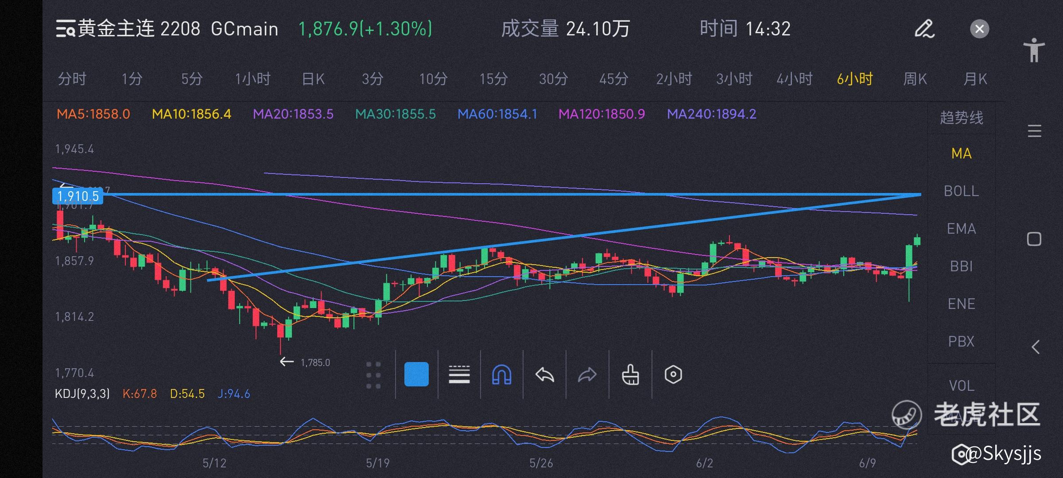Open the 趋势线 trendline option
Image resolution: width=1063 pixels, height=478 pixels.
[962, 118]
